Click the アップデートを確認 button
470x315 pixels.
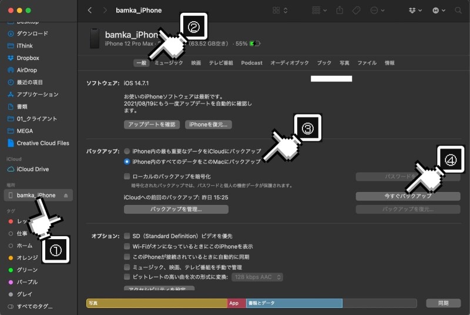pos(152,125)
